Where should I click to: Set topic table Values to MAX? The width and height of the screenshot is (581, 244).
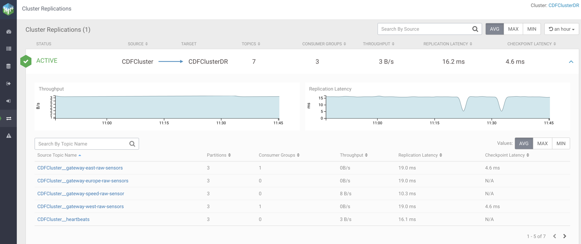542,143
